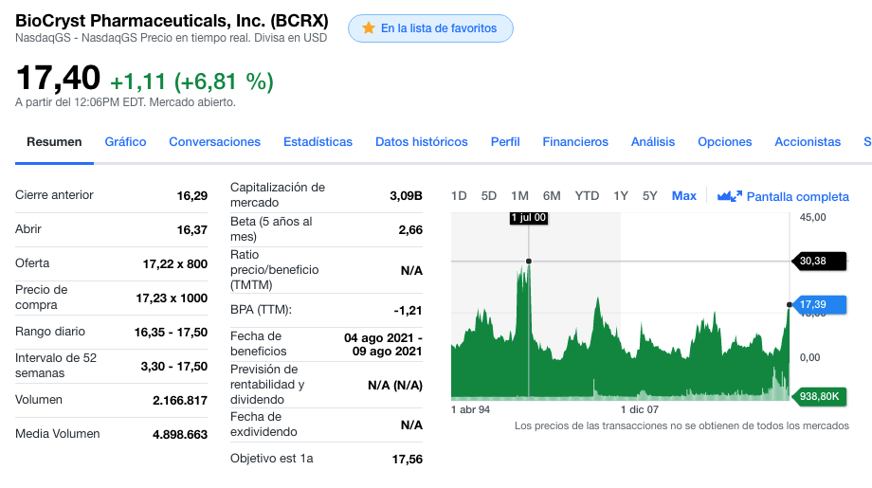Screen dimensions: 872x488
Task: Click the Cierre anterior value 16,29
Action: pos(192,195)
